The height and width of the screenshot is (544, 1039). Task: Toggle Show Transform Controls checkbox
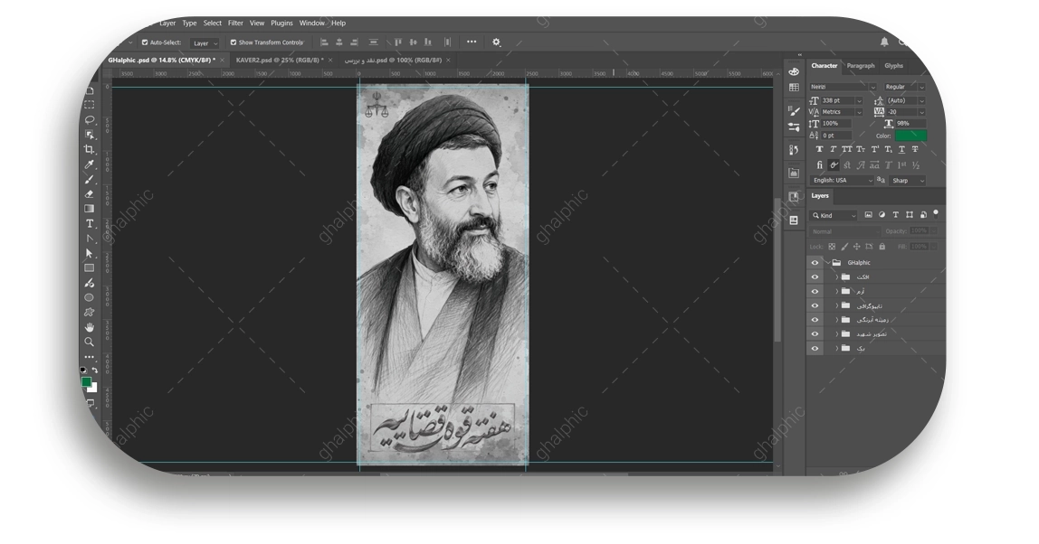click(x=234, y=42)
